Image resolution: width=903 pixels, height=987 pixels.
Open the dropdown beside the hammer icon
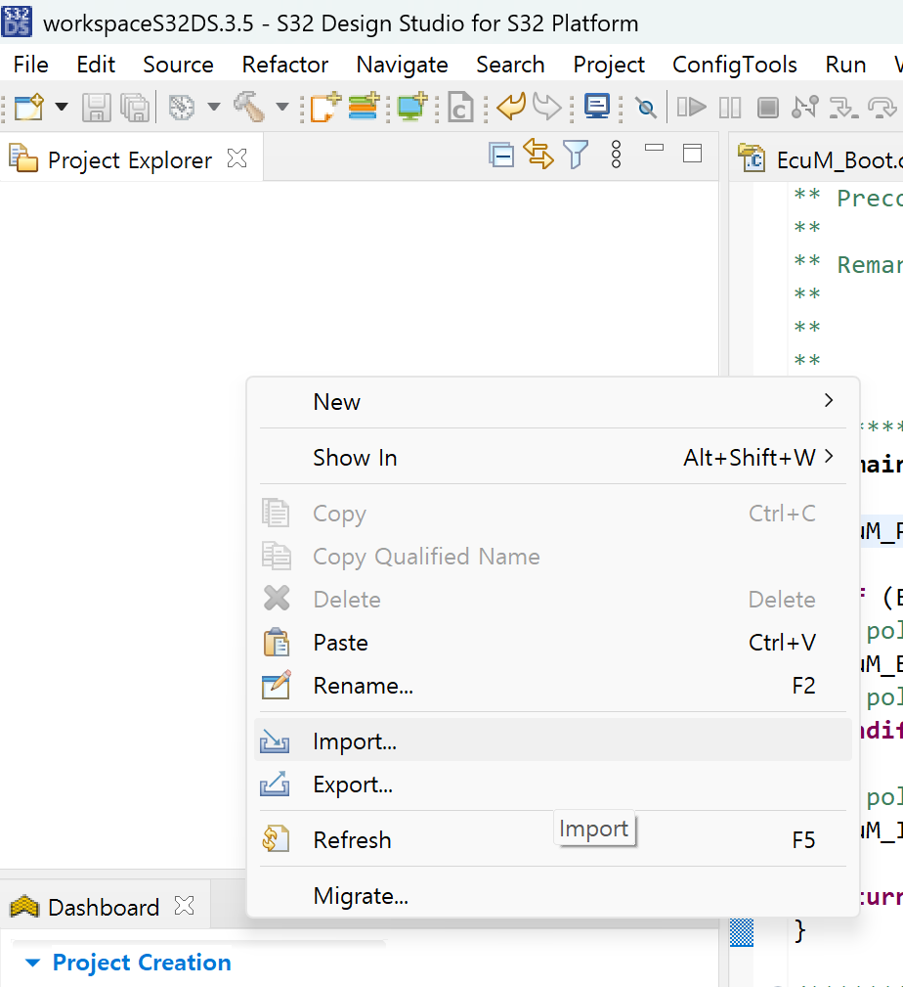pos(282,107)
